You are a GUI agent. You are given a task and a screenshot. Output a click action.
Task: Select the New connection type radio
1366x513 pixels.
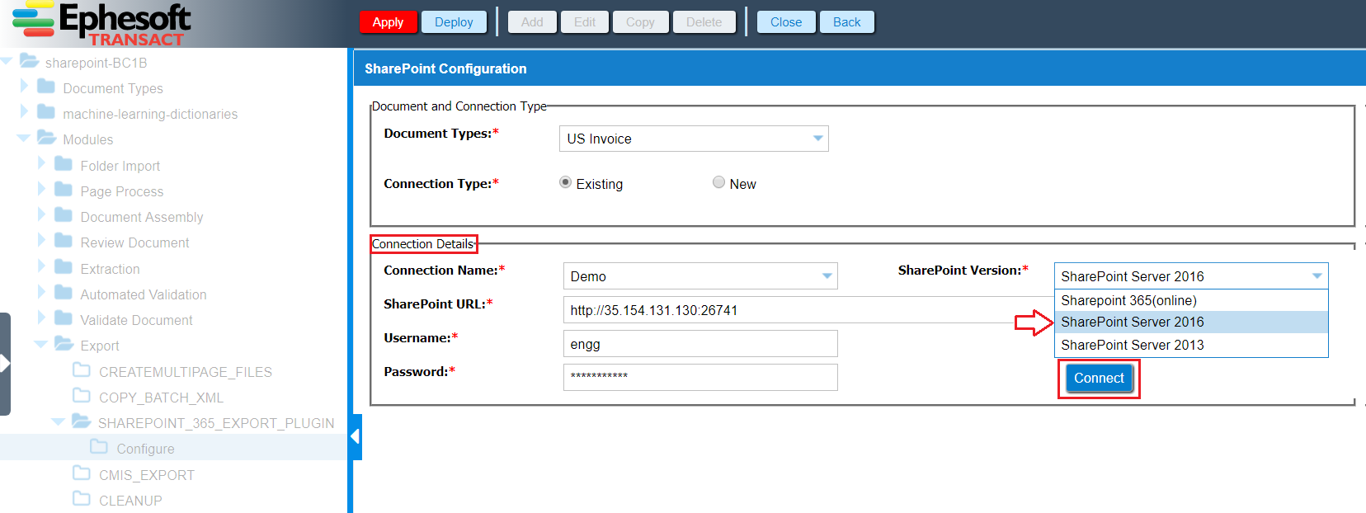(x=718, y=182)
